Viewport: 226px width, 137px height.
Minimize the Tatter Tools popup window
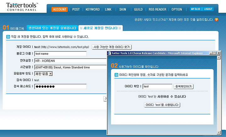pyautogui.click(x=211, y=53)
